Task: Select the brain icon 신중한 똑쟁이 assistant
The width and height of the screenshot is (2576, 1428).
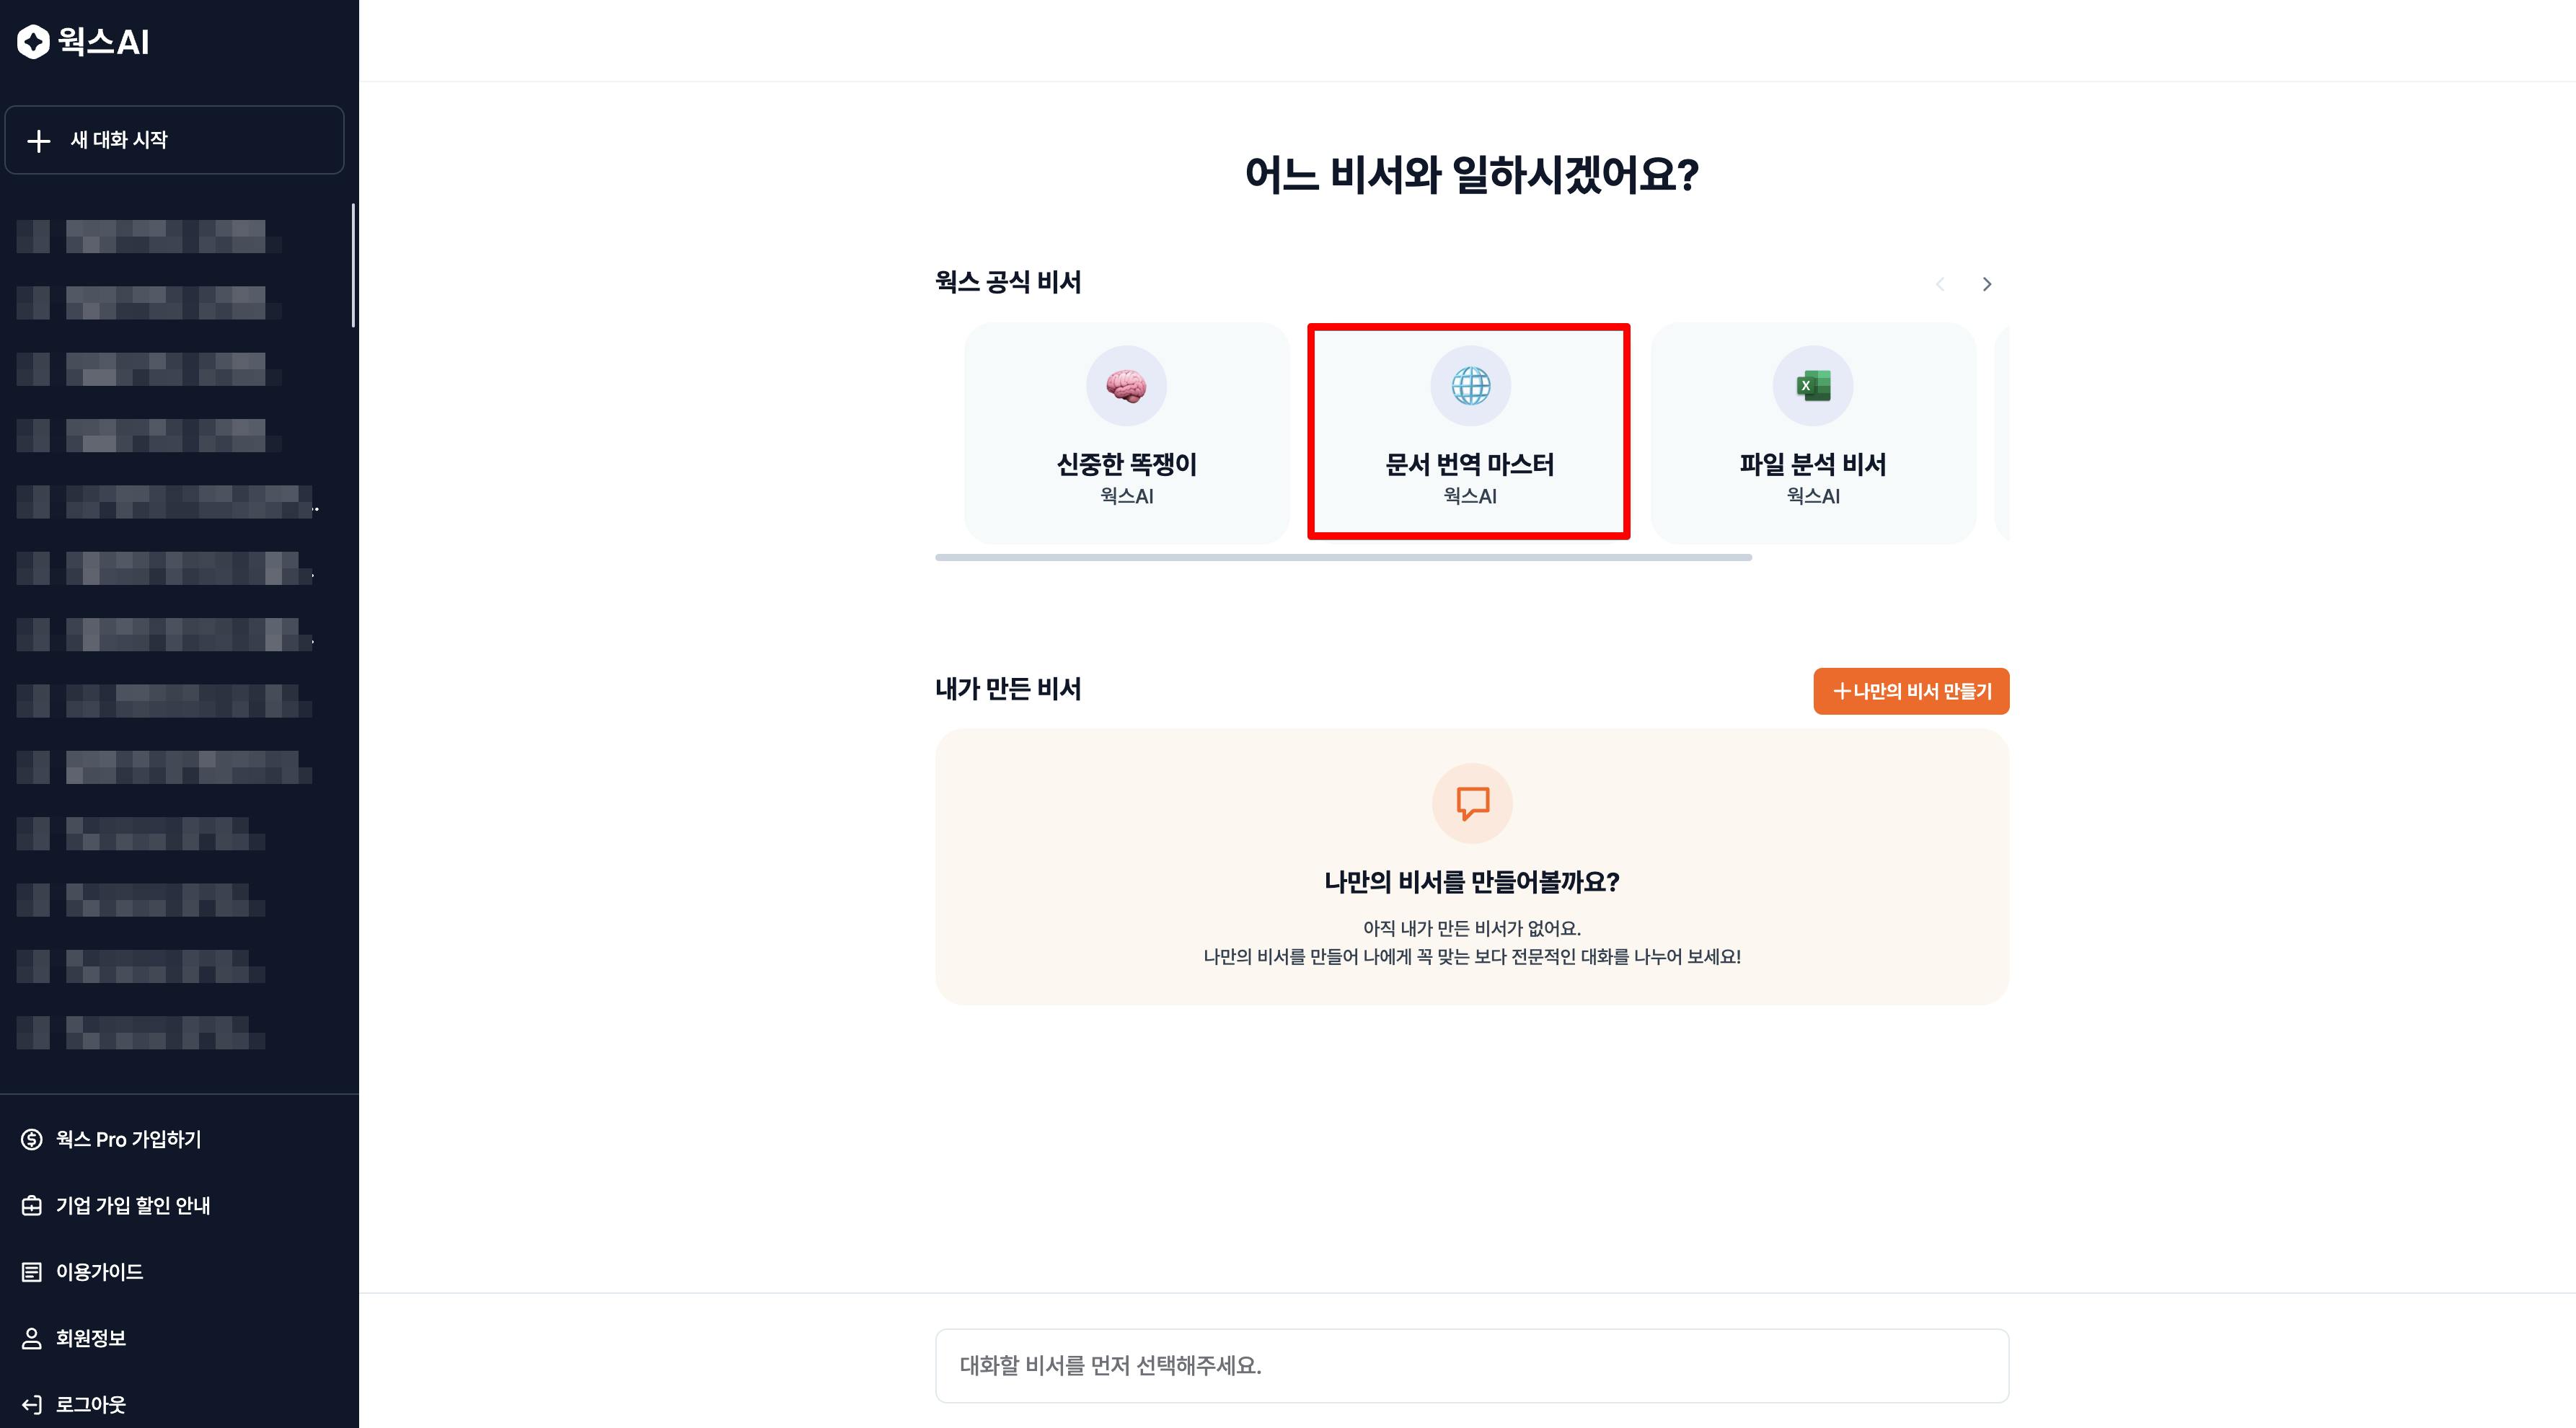Action: pos(1126,386)
